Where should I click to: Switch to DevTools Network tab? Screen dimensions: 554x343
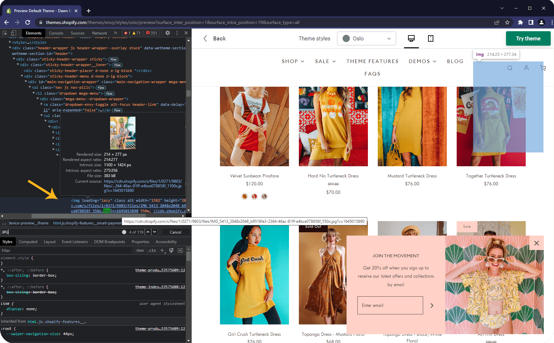100,33
